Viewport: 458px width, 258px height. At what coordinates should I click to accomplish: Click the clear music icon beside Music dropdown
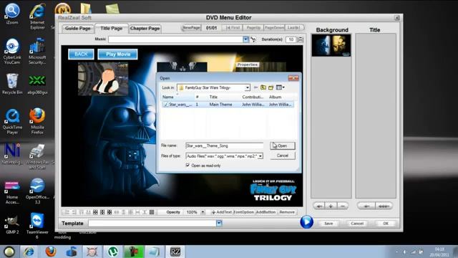pos(253,39)
